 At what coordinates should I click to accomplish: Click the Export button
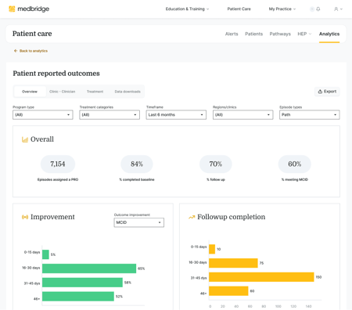(327, 92)
